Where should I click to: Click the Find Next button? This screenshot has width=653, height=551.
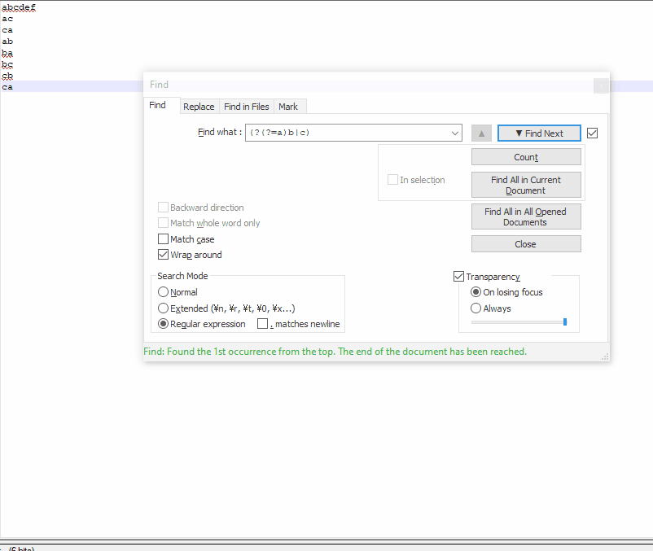point(538,133)
